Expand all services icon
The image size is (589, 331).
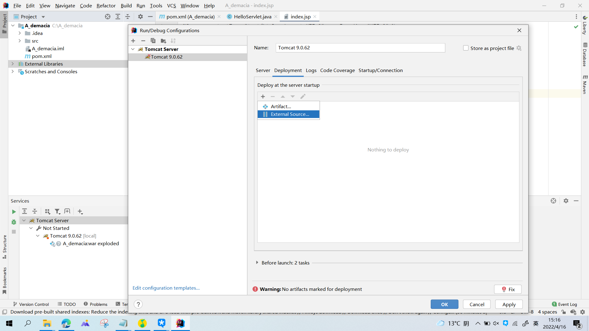pyautogui.click(x=25, y=211)
